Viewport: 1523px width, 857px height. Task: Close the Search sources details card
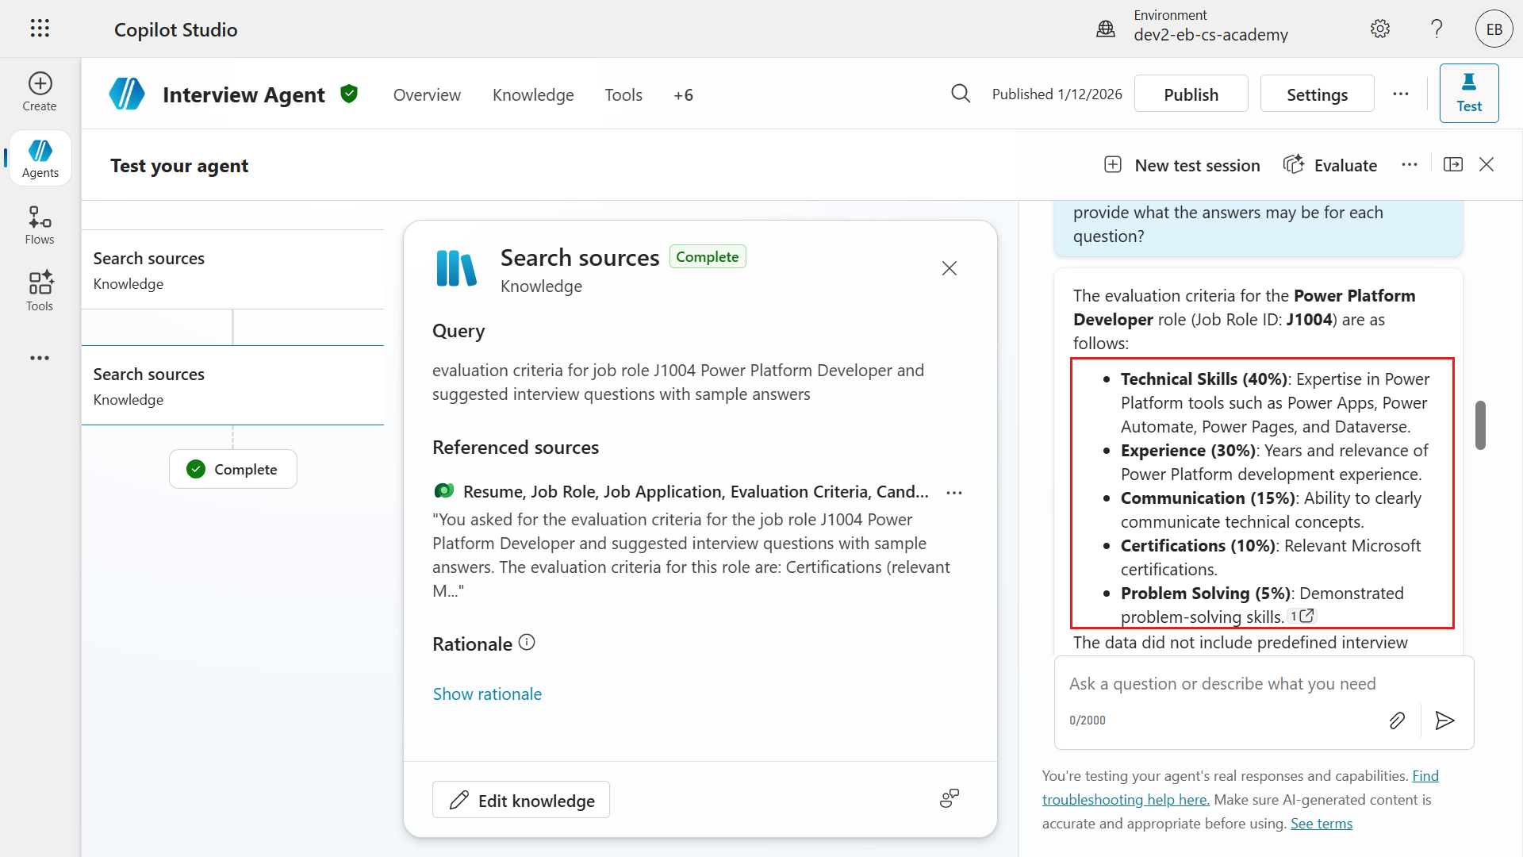tap(949, 268)
